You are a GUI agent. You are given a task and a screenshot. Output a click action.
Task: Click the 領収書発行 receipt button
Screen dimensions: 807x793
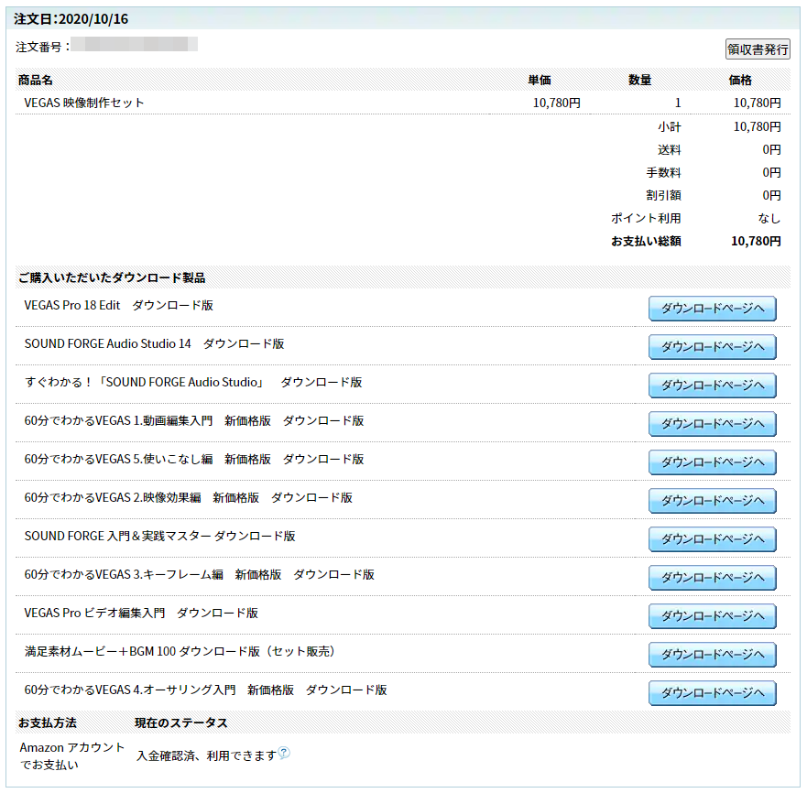pyautogui.click(x=757, y=49)
